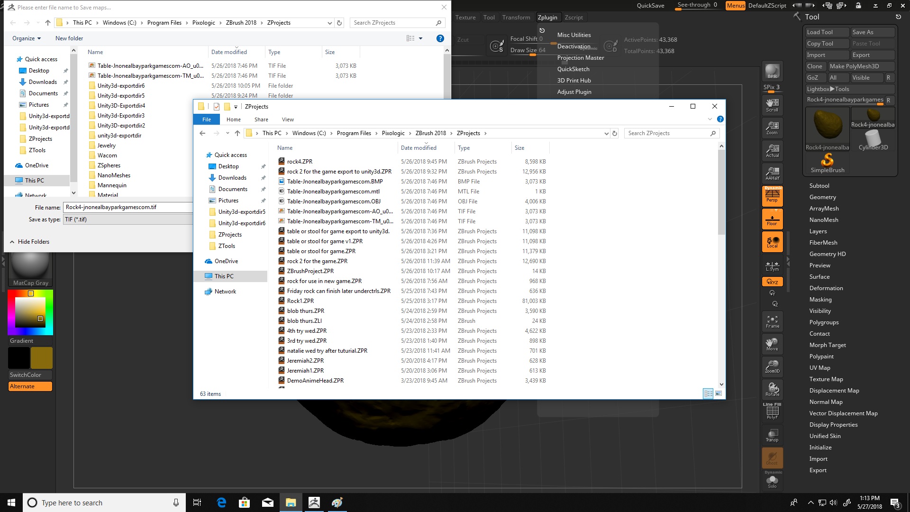Click the New folder button
The height and width of the screenshot is (512, 910).
coord(69,38)
